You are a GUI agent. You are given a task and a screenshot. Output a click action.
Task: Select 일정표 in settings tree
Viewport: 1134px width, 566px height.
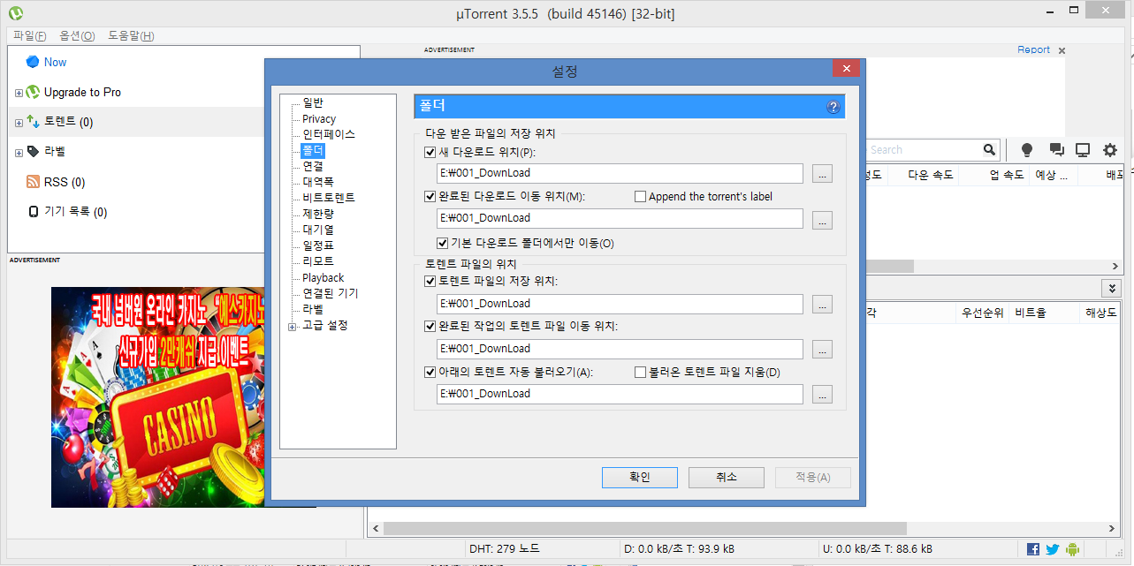318,245
